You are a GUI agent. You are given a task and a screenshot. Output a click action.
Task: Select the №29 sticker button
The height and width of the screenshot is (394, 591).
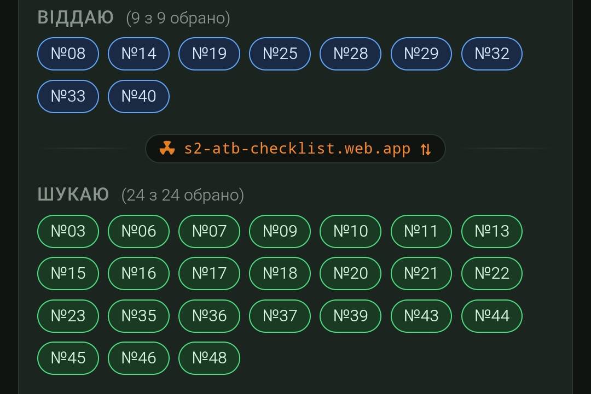421,54
